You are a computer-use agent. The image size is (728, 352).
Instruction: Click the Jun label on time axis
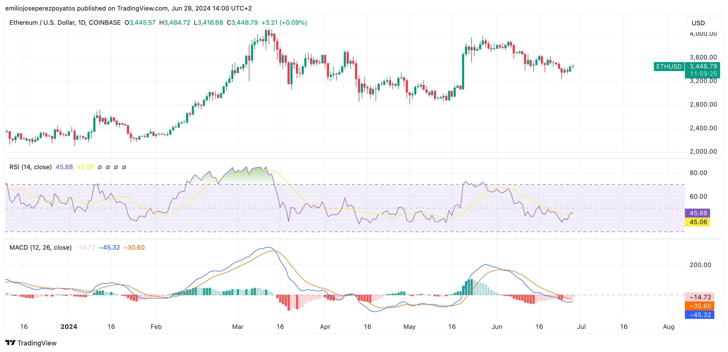coord(497,327)
